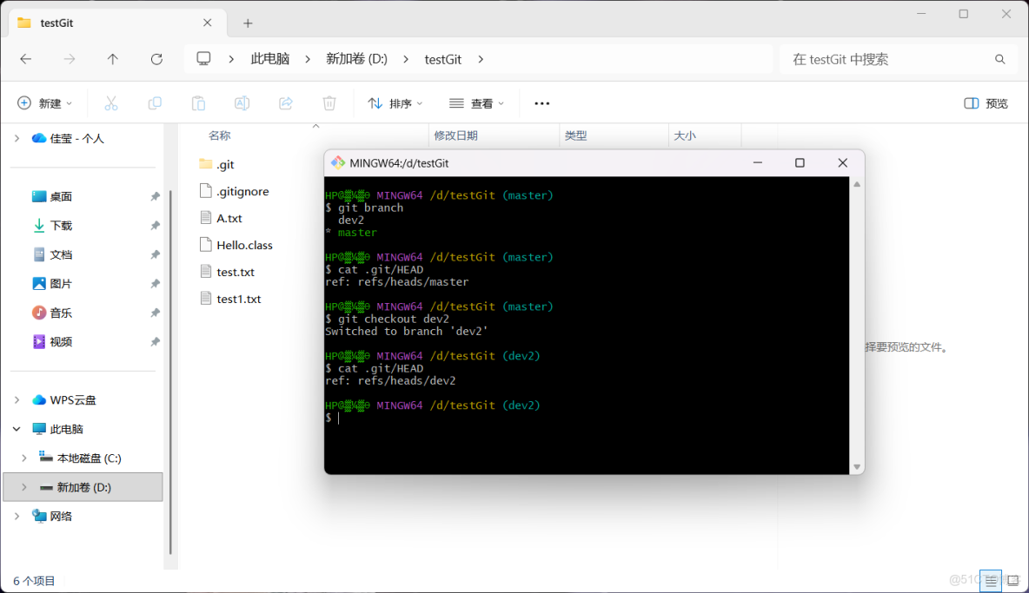The width and height of the screenshot is (1029, 593).
Task: Select the Rename icon in the toolbar
Action: [242, 102]
